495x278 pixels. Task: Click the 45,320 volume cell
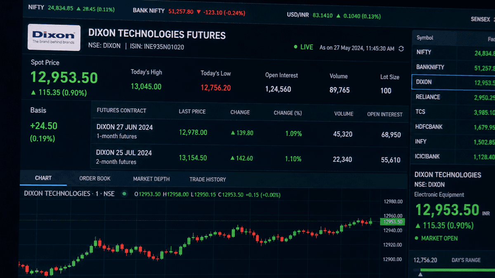coord(342,134)
